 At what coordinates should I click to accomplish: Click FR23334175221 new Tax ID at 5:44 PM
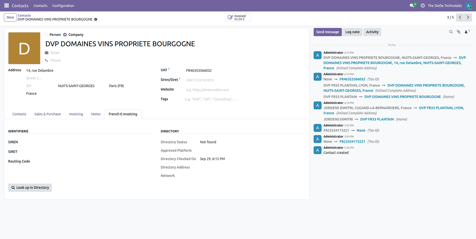coord(352,142)
